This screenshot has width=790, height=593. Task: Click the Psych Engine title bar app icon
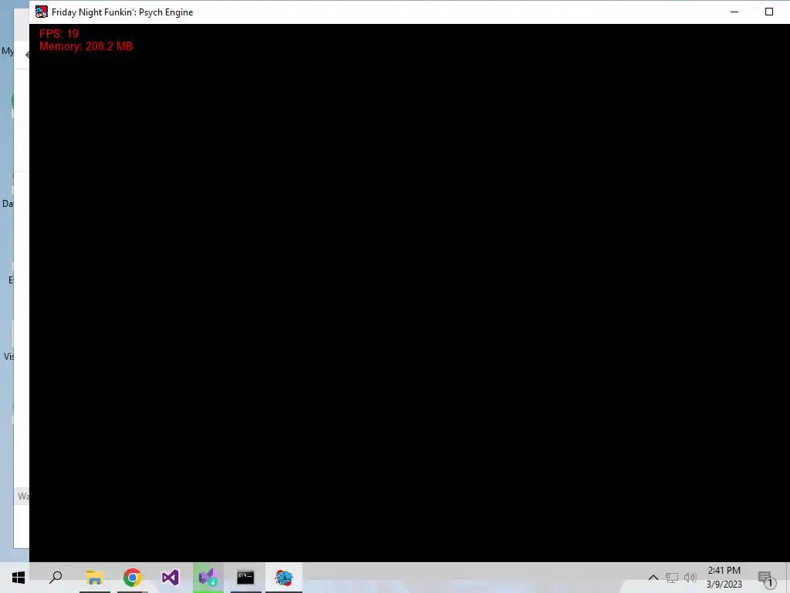(x=42, y=12)
